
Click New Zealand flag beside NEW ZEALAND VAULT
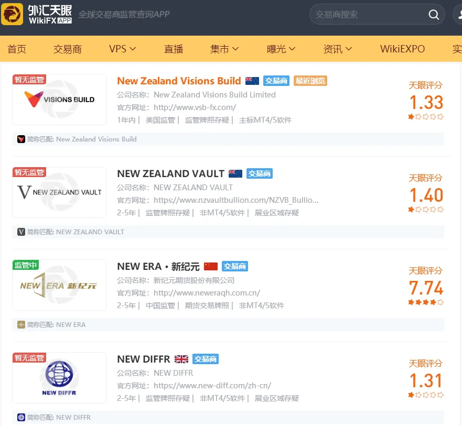(x=235, y=173)
